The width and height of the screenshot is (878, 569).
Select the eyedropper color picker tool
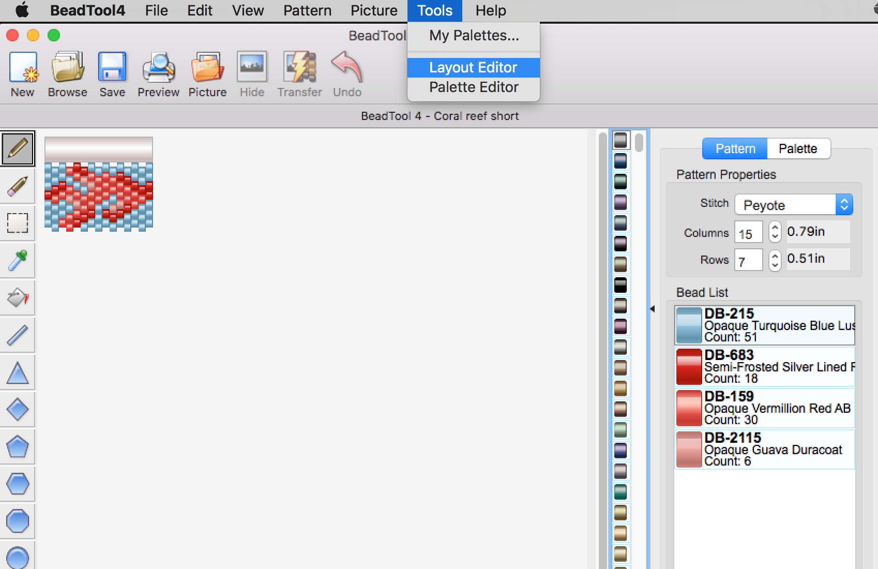click(x=18, y=261)
